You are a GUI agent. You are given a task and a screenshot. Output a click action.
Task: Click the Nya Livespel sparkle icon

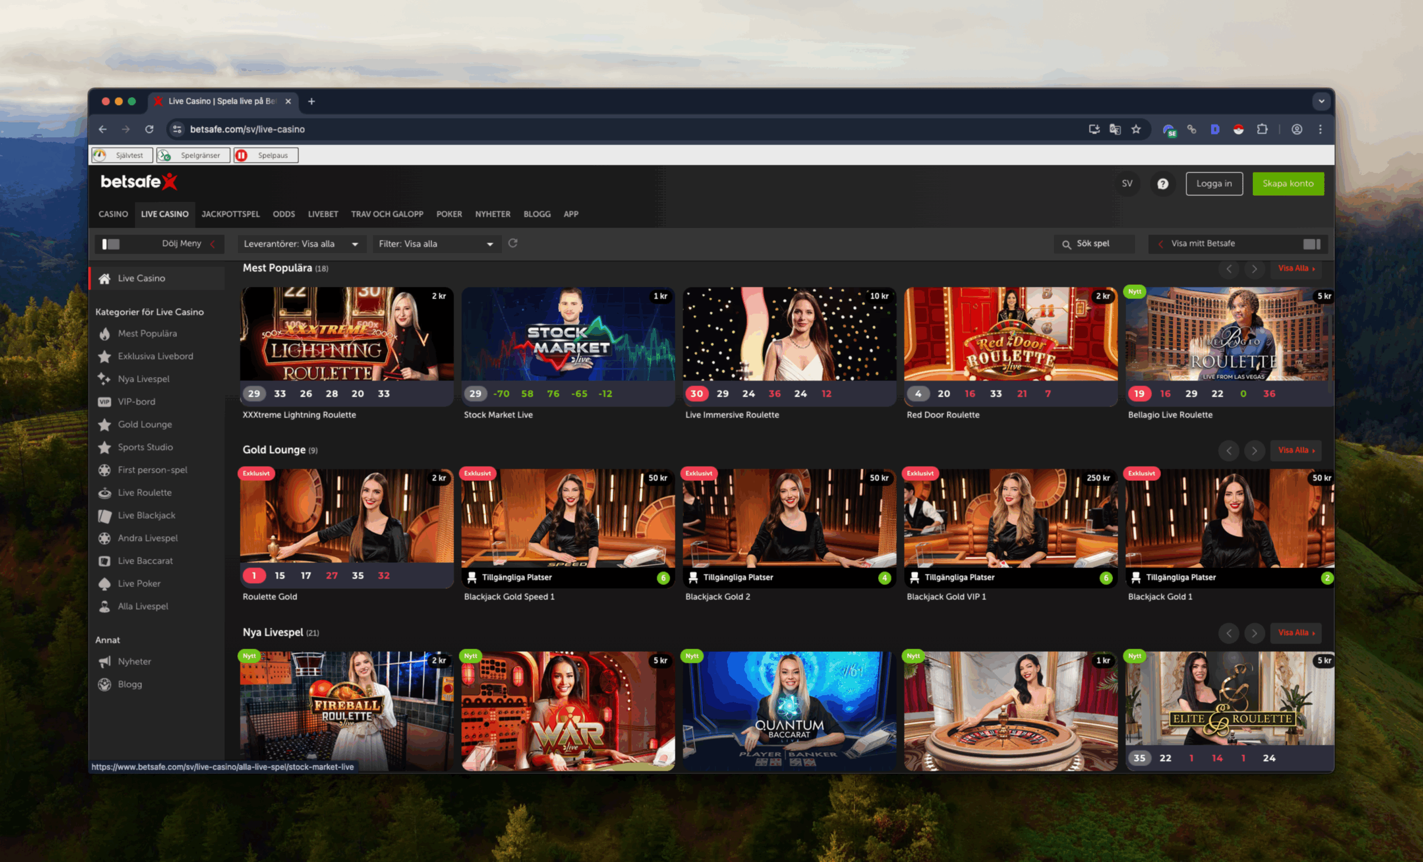(105, 379)
